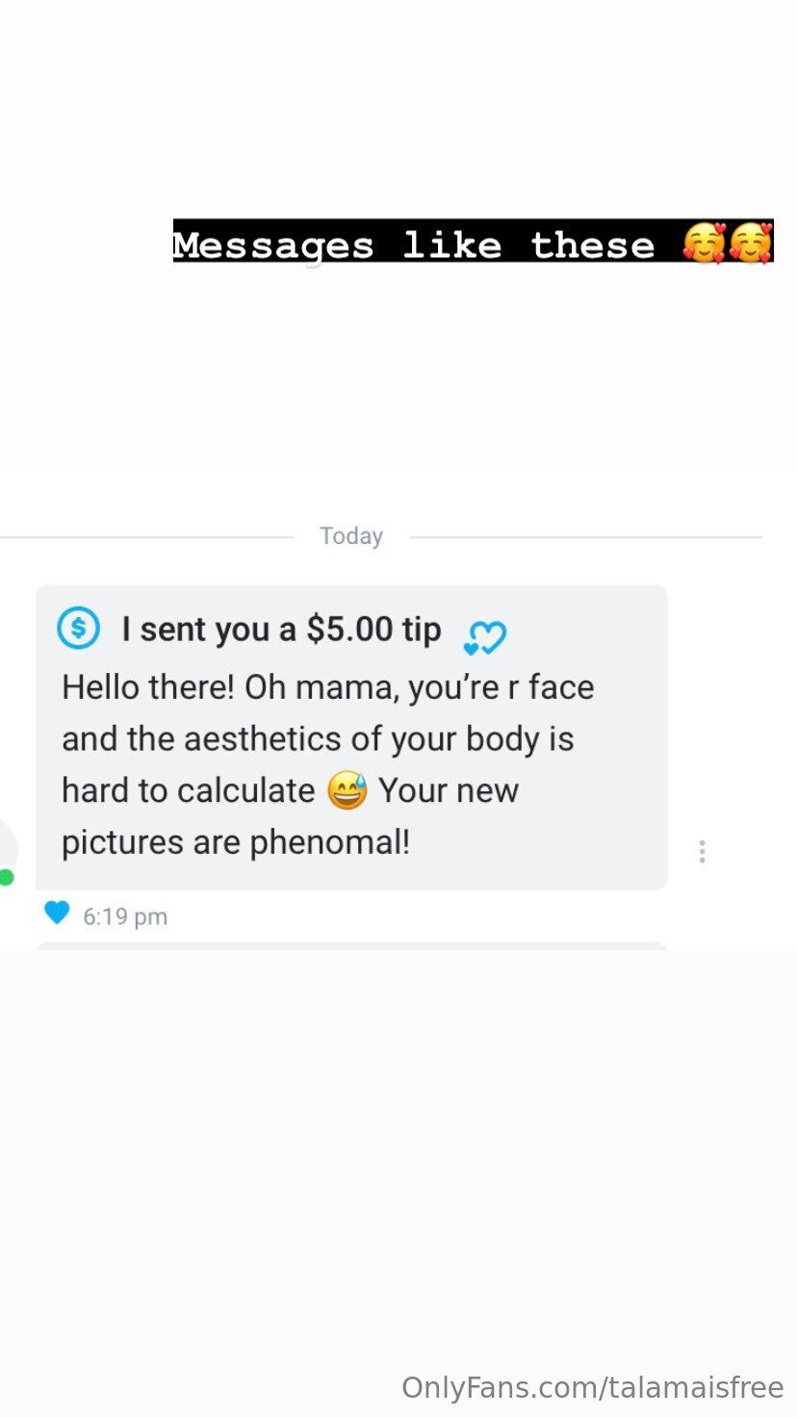
Task: Open the three-dot message options menu
Action: 703,851
